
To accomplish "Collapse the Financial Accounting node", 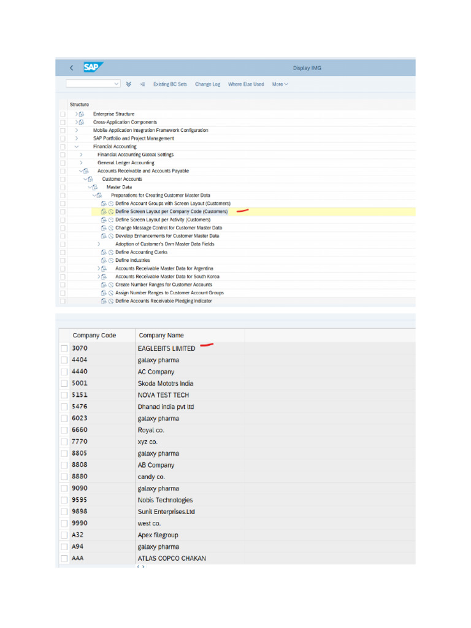I will (77, 147).
